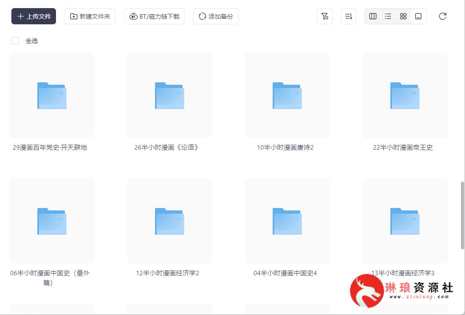Image resolution: width=465 pixels, height=315 pixels.
Task: Switch to column view layout icon
Action: [x=373, y=16]
